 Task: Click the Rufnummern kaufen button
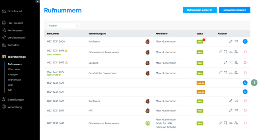pos(235,10)
